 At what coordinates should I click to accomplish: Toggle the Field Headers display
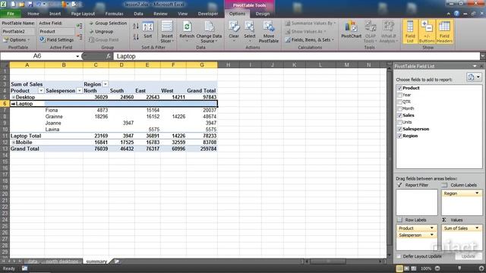[x=444, y=32]
